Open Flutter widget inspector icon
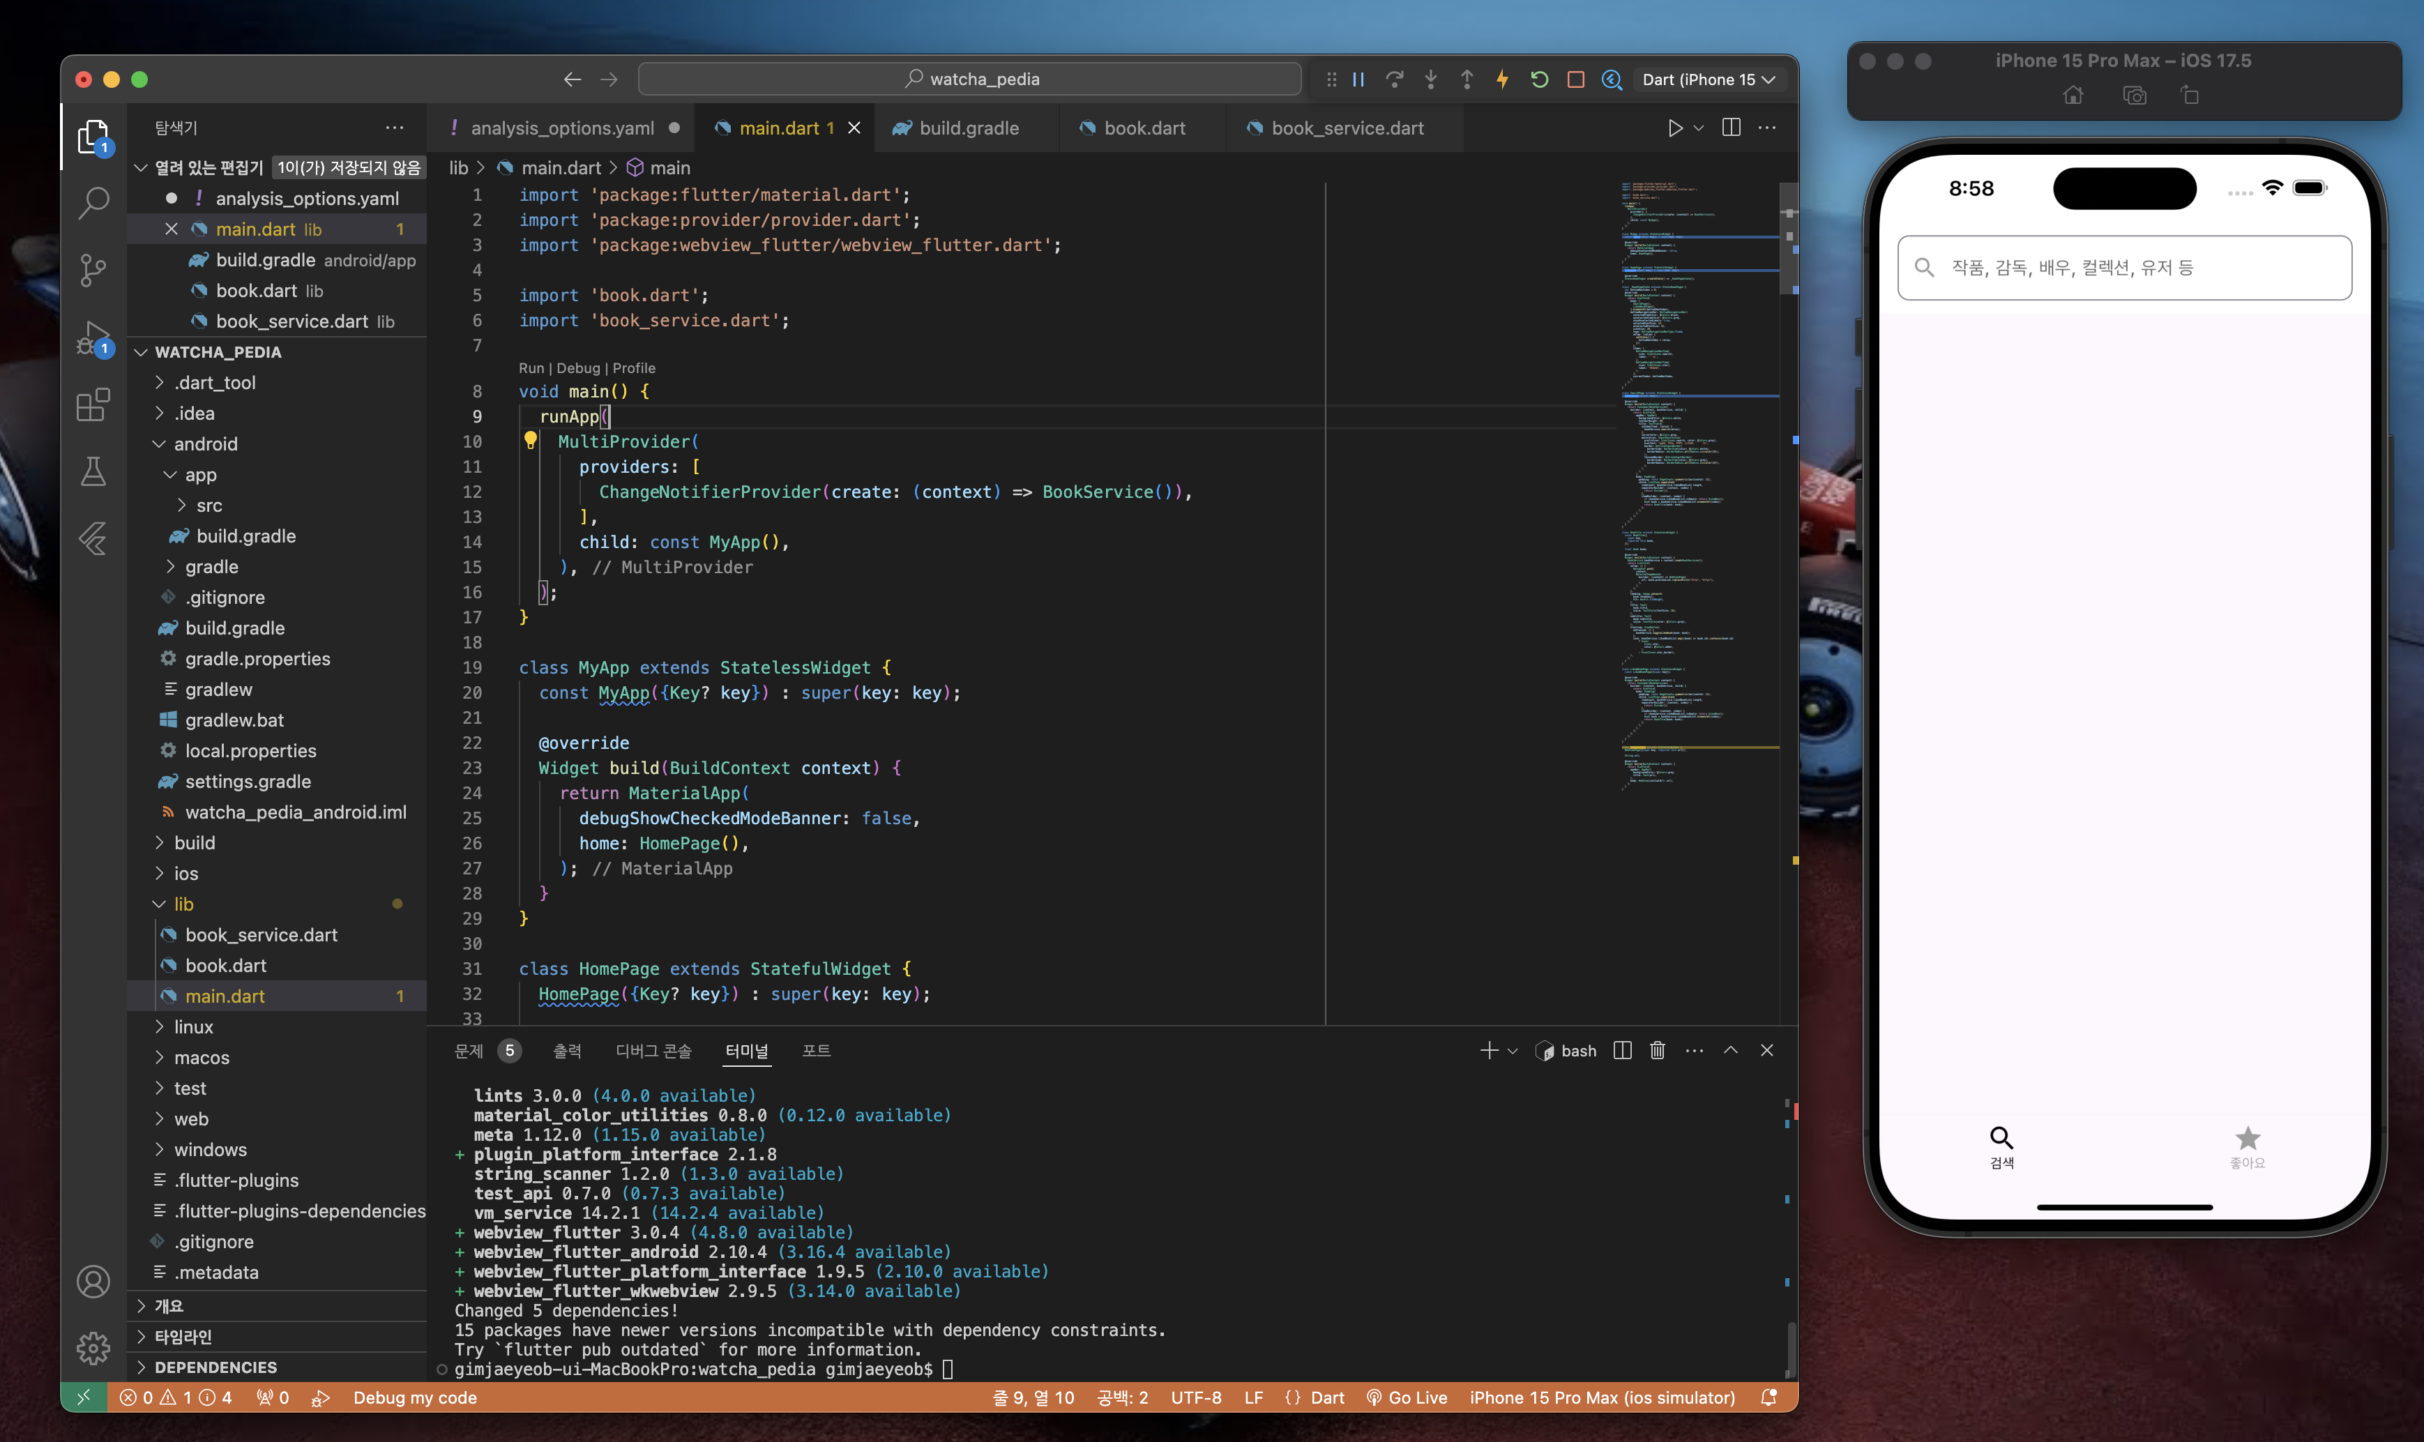Viewport: 2424px width, 1442px height. [x=1612, y=79]
